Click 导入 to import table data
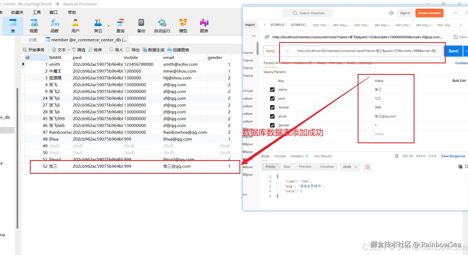Viewport: 468px width, 255px height. coord(116,50)
